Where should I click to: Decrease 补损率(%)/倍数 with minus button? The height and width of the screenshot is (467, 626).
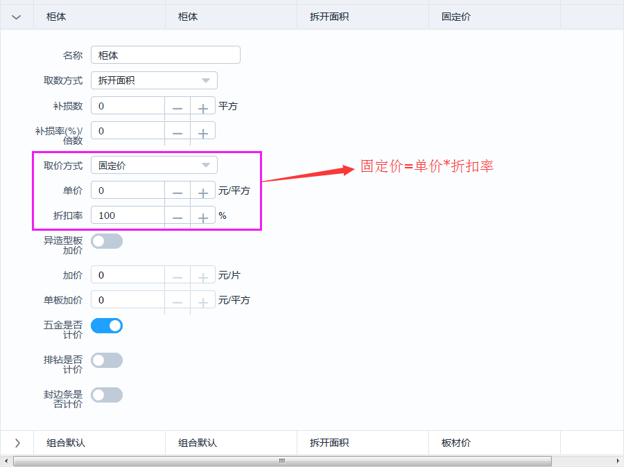pos(177,132)
